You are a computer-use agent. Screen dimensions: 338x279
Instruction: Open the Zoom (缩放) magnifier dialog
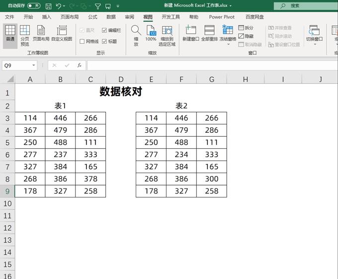click(x=136, y=36)
